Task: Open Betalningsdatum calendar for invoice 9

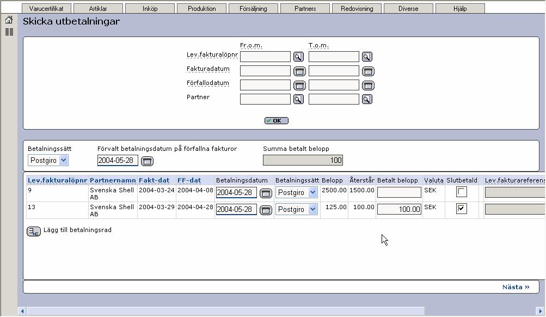Action: (x=266, y=193)
